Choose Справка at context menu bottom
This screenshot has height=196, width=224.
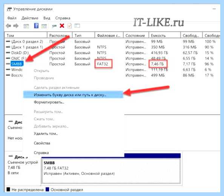41,153
